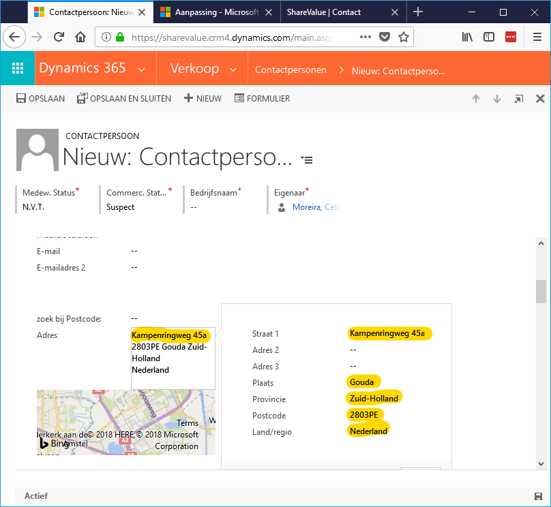Click the composite Adres field box
Viewport: 551px width, 507px height.
click(173, 358)
